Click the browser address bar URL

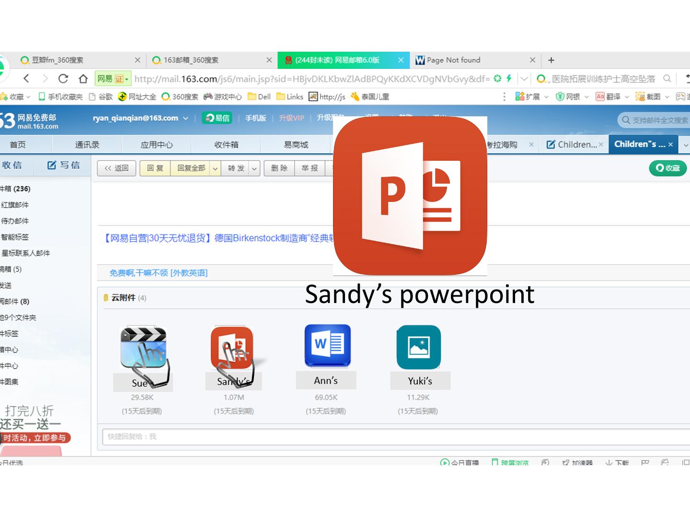point(312,79)
